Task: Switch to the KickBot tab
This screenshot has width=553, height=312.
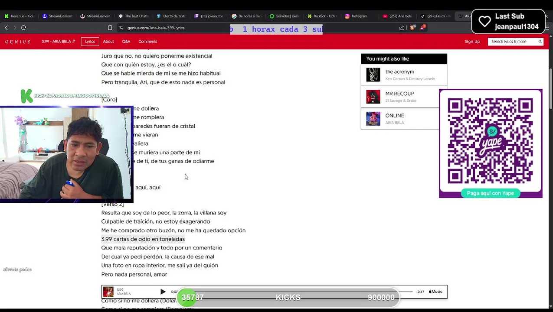Action: pos(322,16)
